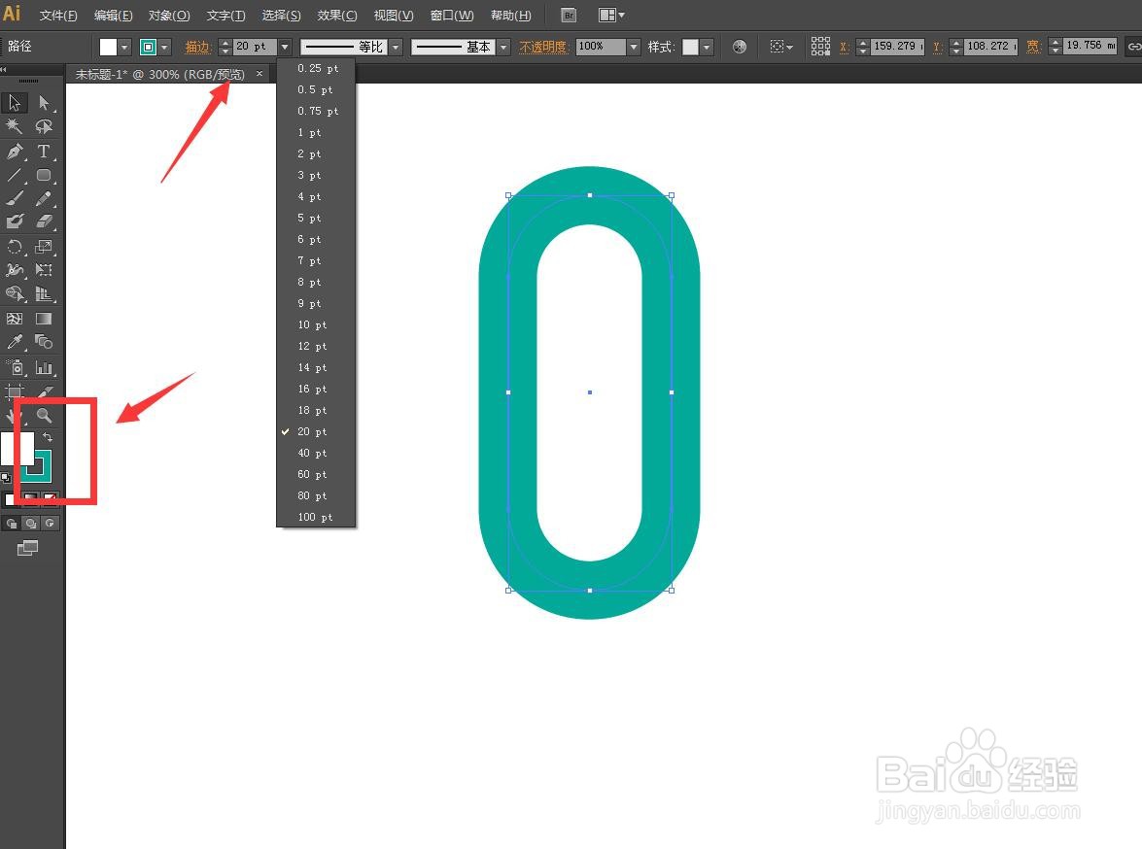Select the Zoom magnifier tool

pyautogui.click(x=44, y=415)
